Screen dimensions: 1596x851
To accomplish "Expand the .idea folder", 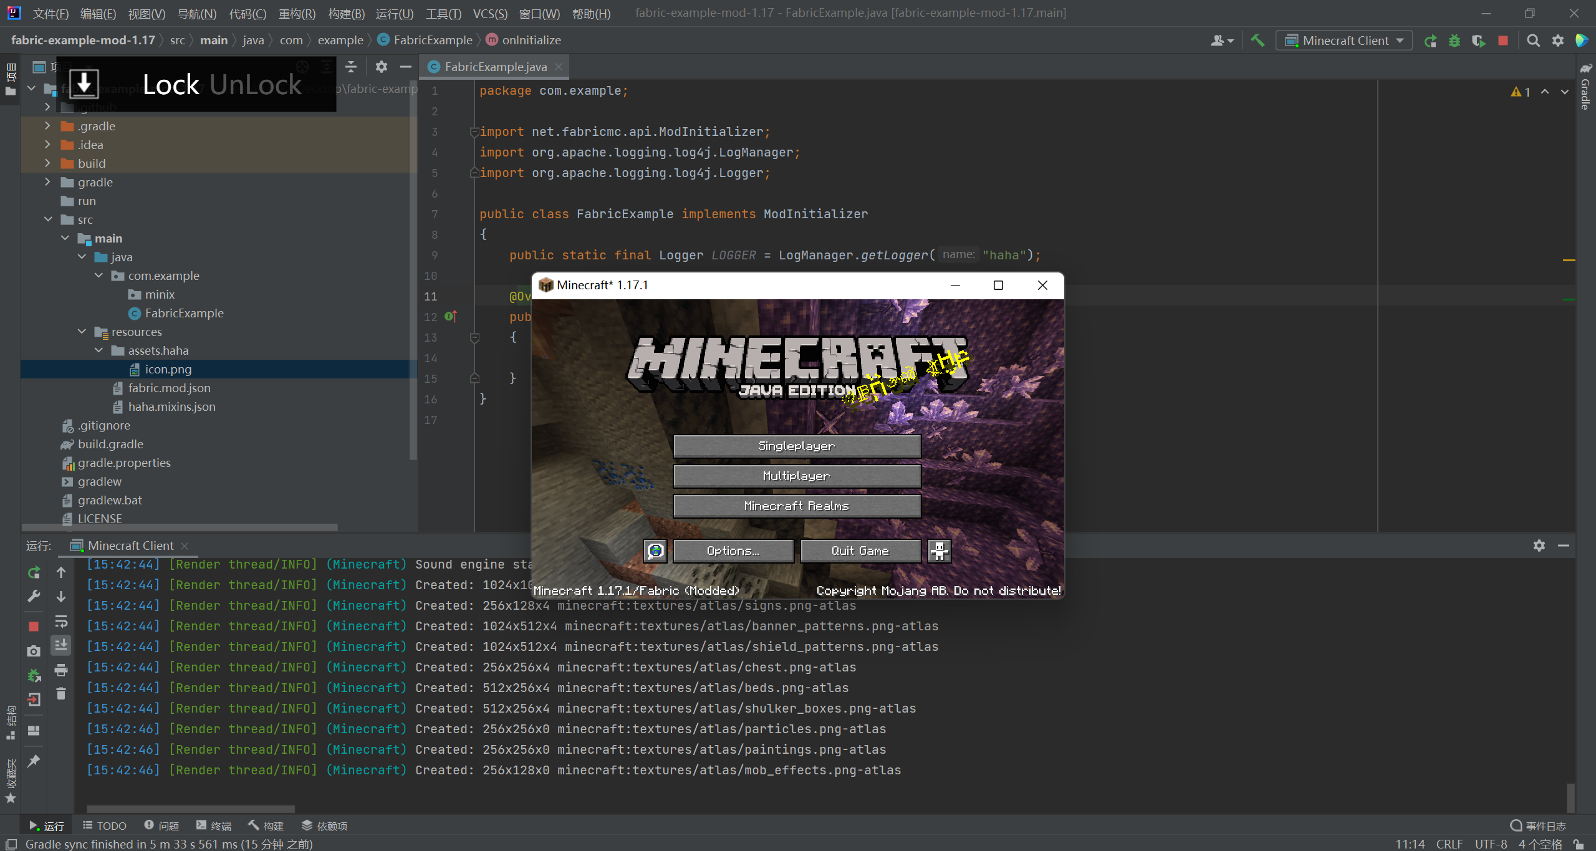I will [47, 145].
